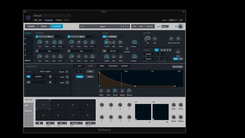Viewport: 245px width, 138px height.
Task: Select previous preset with the header left arrow
Action: (123, 26)
